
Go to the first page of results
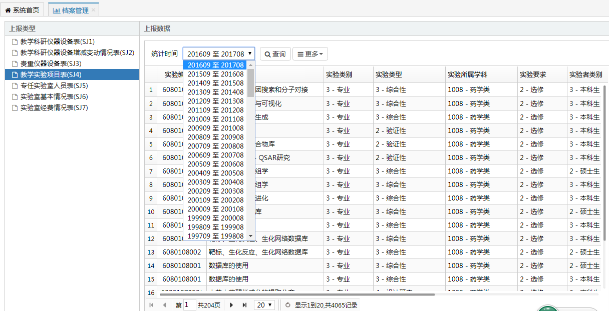point(152,304)
